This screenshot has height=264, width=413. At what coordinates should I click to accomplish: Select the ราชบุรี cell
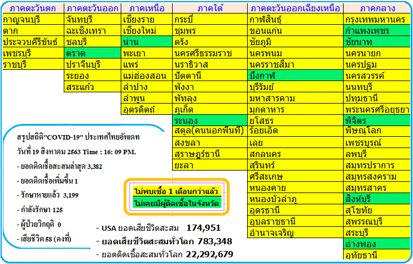pyautogui.click(x=33, y=64)
